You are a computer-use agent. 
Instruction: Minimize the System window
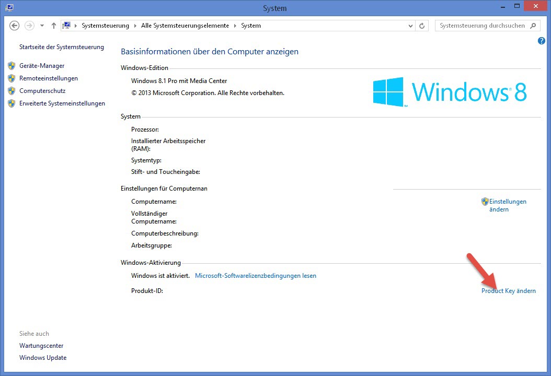[x=503, y=6]
